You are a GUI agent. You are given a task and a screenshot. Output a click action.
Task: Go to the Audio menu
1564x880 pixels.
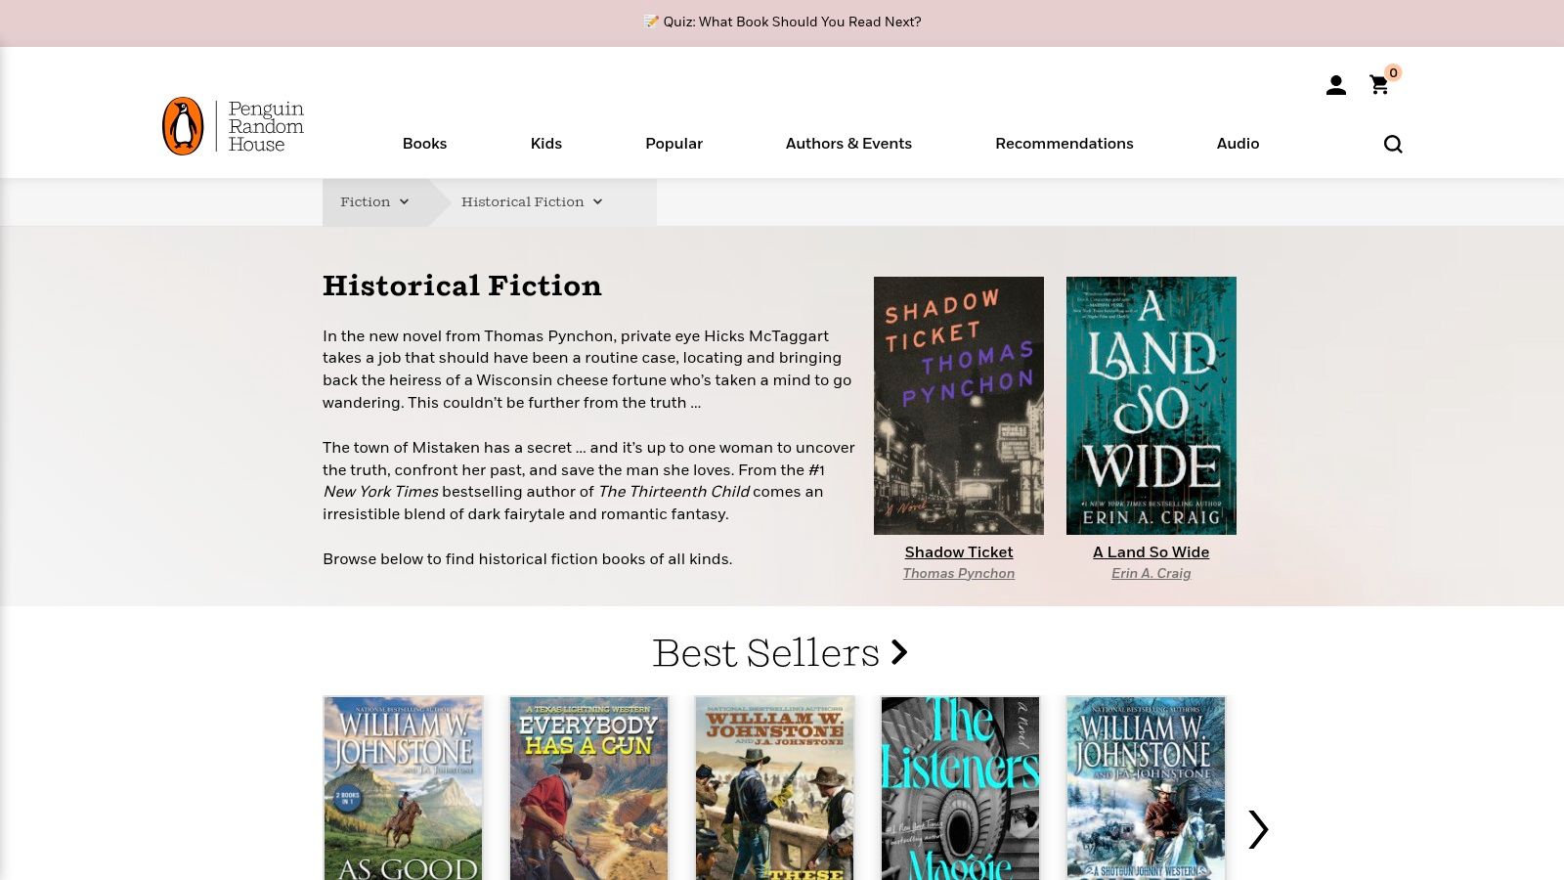point(1238,144)
